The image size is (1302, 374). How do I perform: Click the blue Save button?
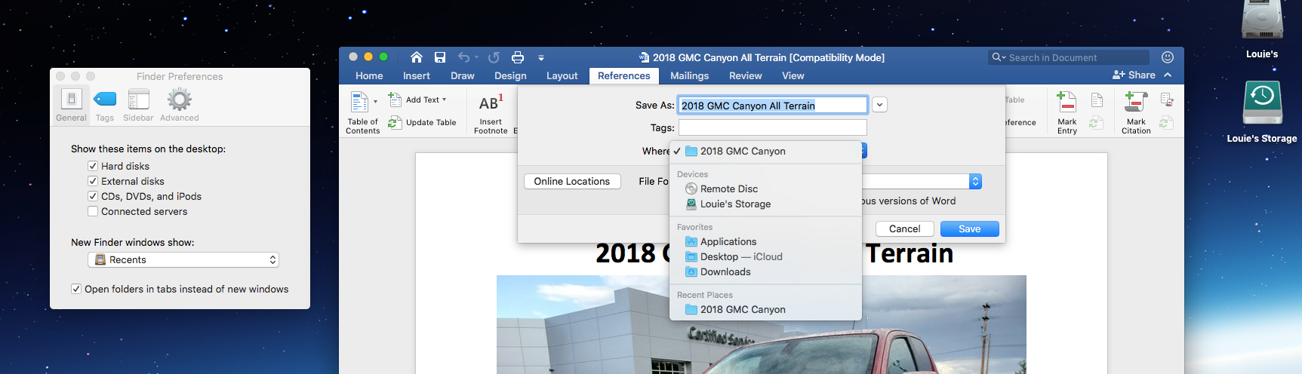coord(970,228)
